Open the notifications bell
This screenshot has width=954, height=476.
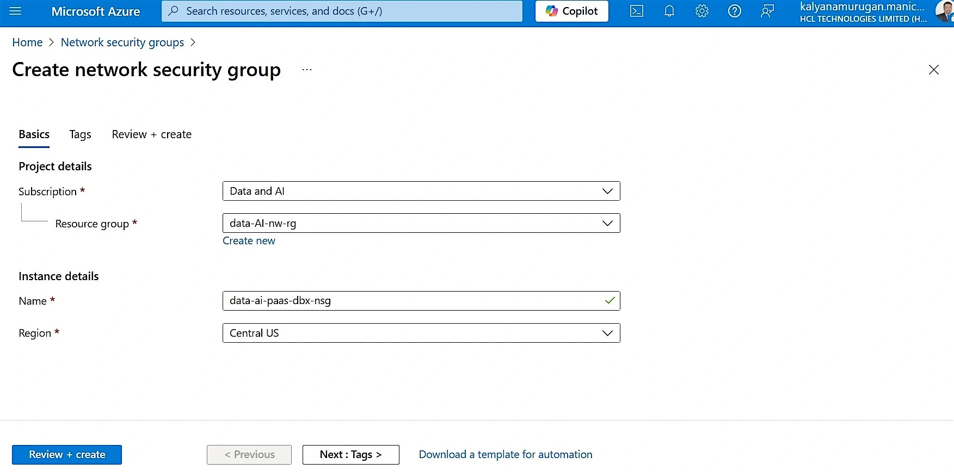coord(669,11)
